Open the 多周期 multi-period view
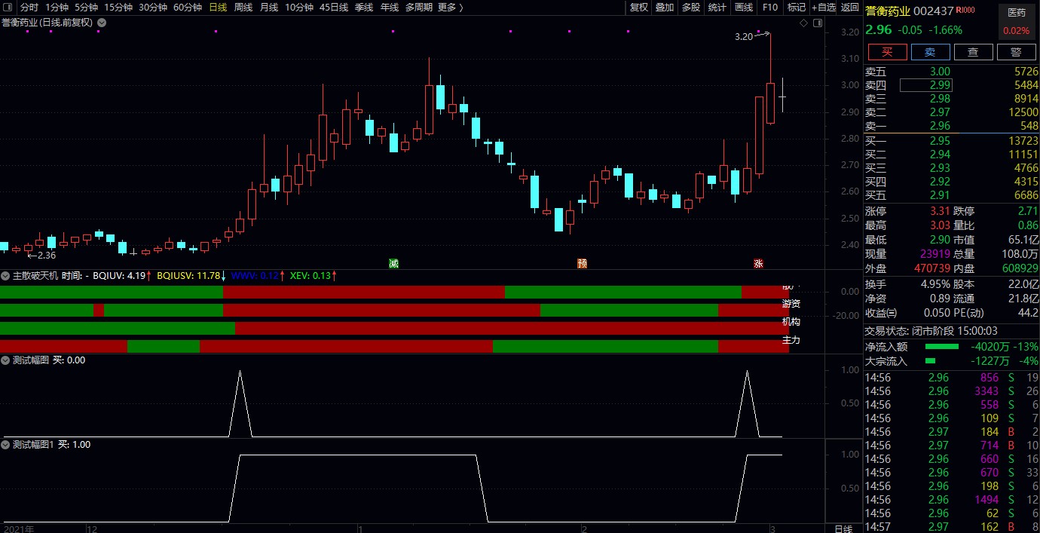The image size is (1040, 533). (x=418, y=8)
